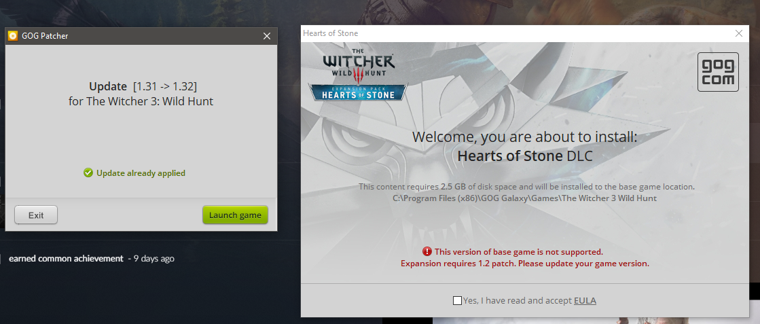This screenshot has height=324, width=760.
Task: Close the Hearts of Stone installer window
Action: (x=739, y=33)
